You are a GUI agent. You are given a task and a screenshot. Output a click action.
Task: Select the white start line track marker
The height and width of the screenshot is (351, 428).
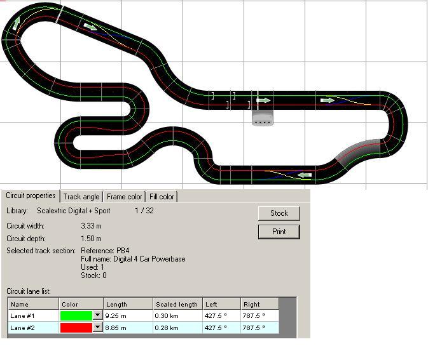click(59, 14)
